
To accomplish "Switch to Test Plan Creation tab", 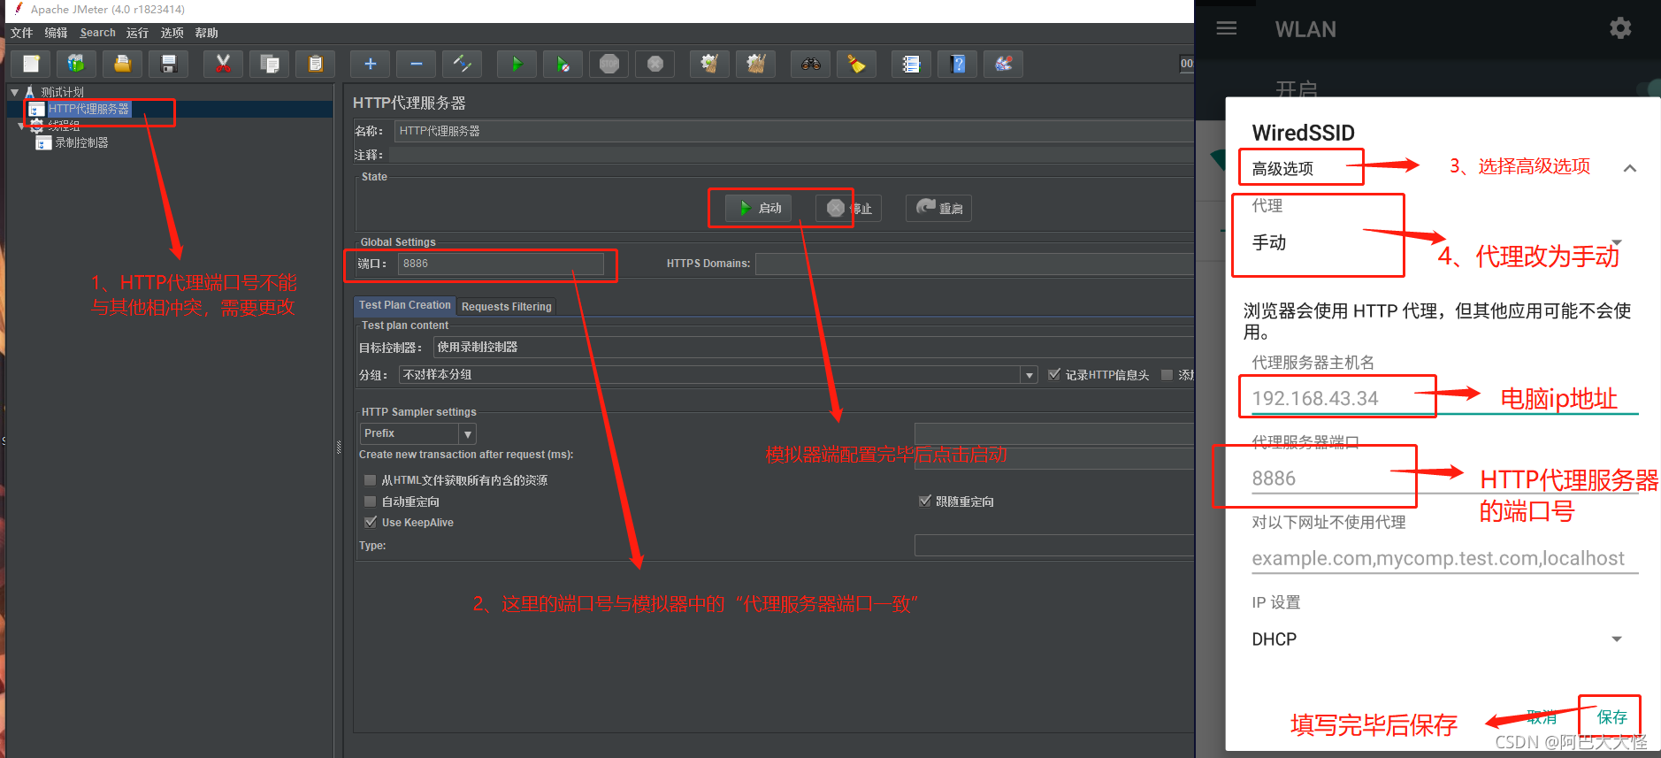I will point(405,305).
